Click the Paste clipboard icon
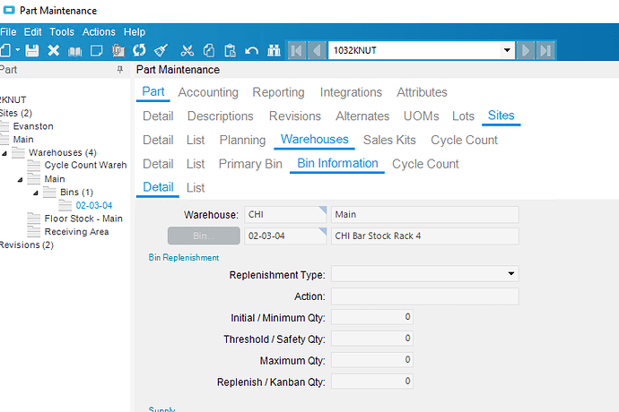The image size is (619, 412). point(231,50)
